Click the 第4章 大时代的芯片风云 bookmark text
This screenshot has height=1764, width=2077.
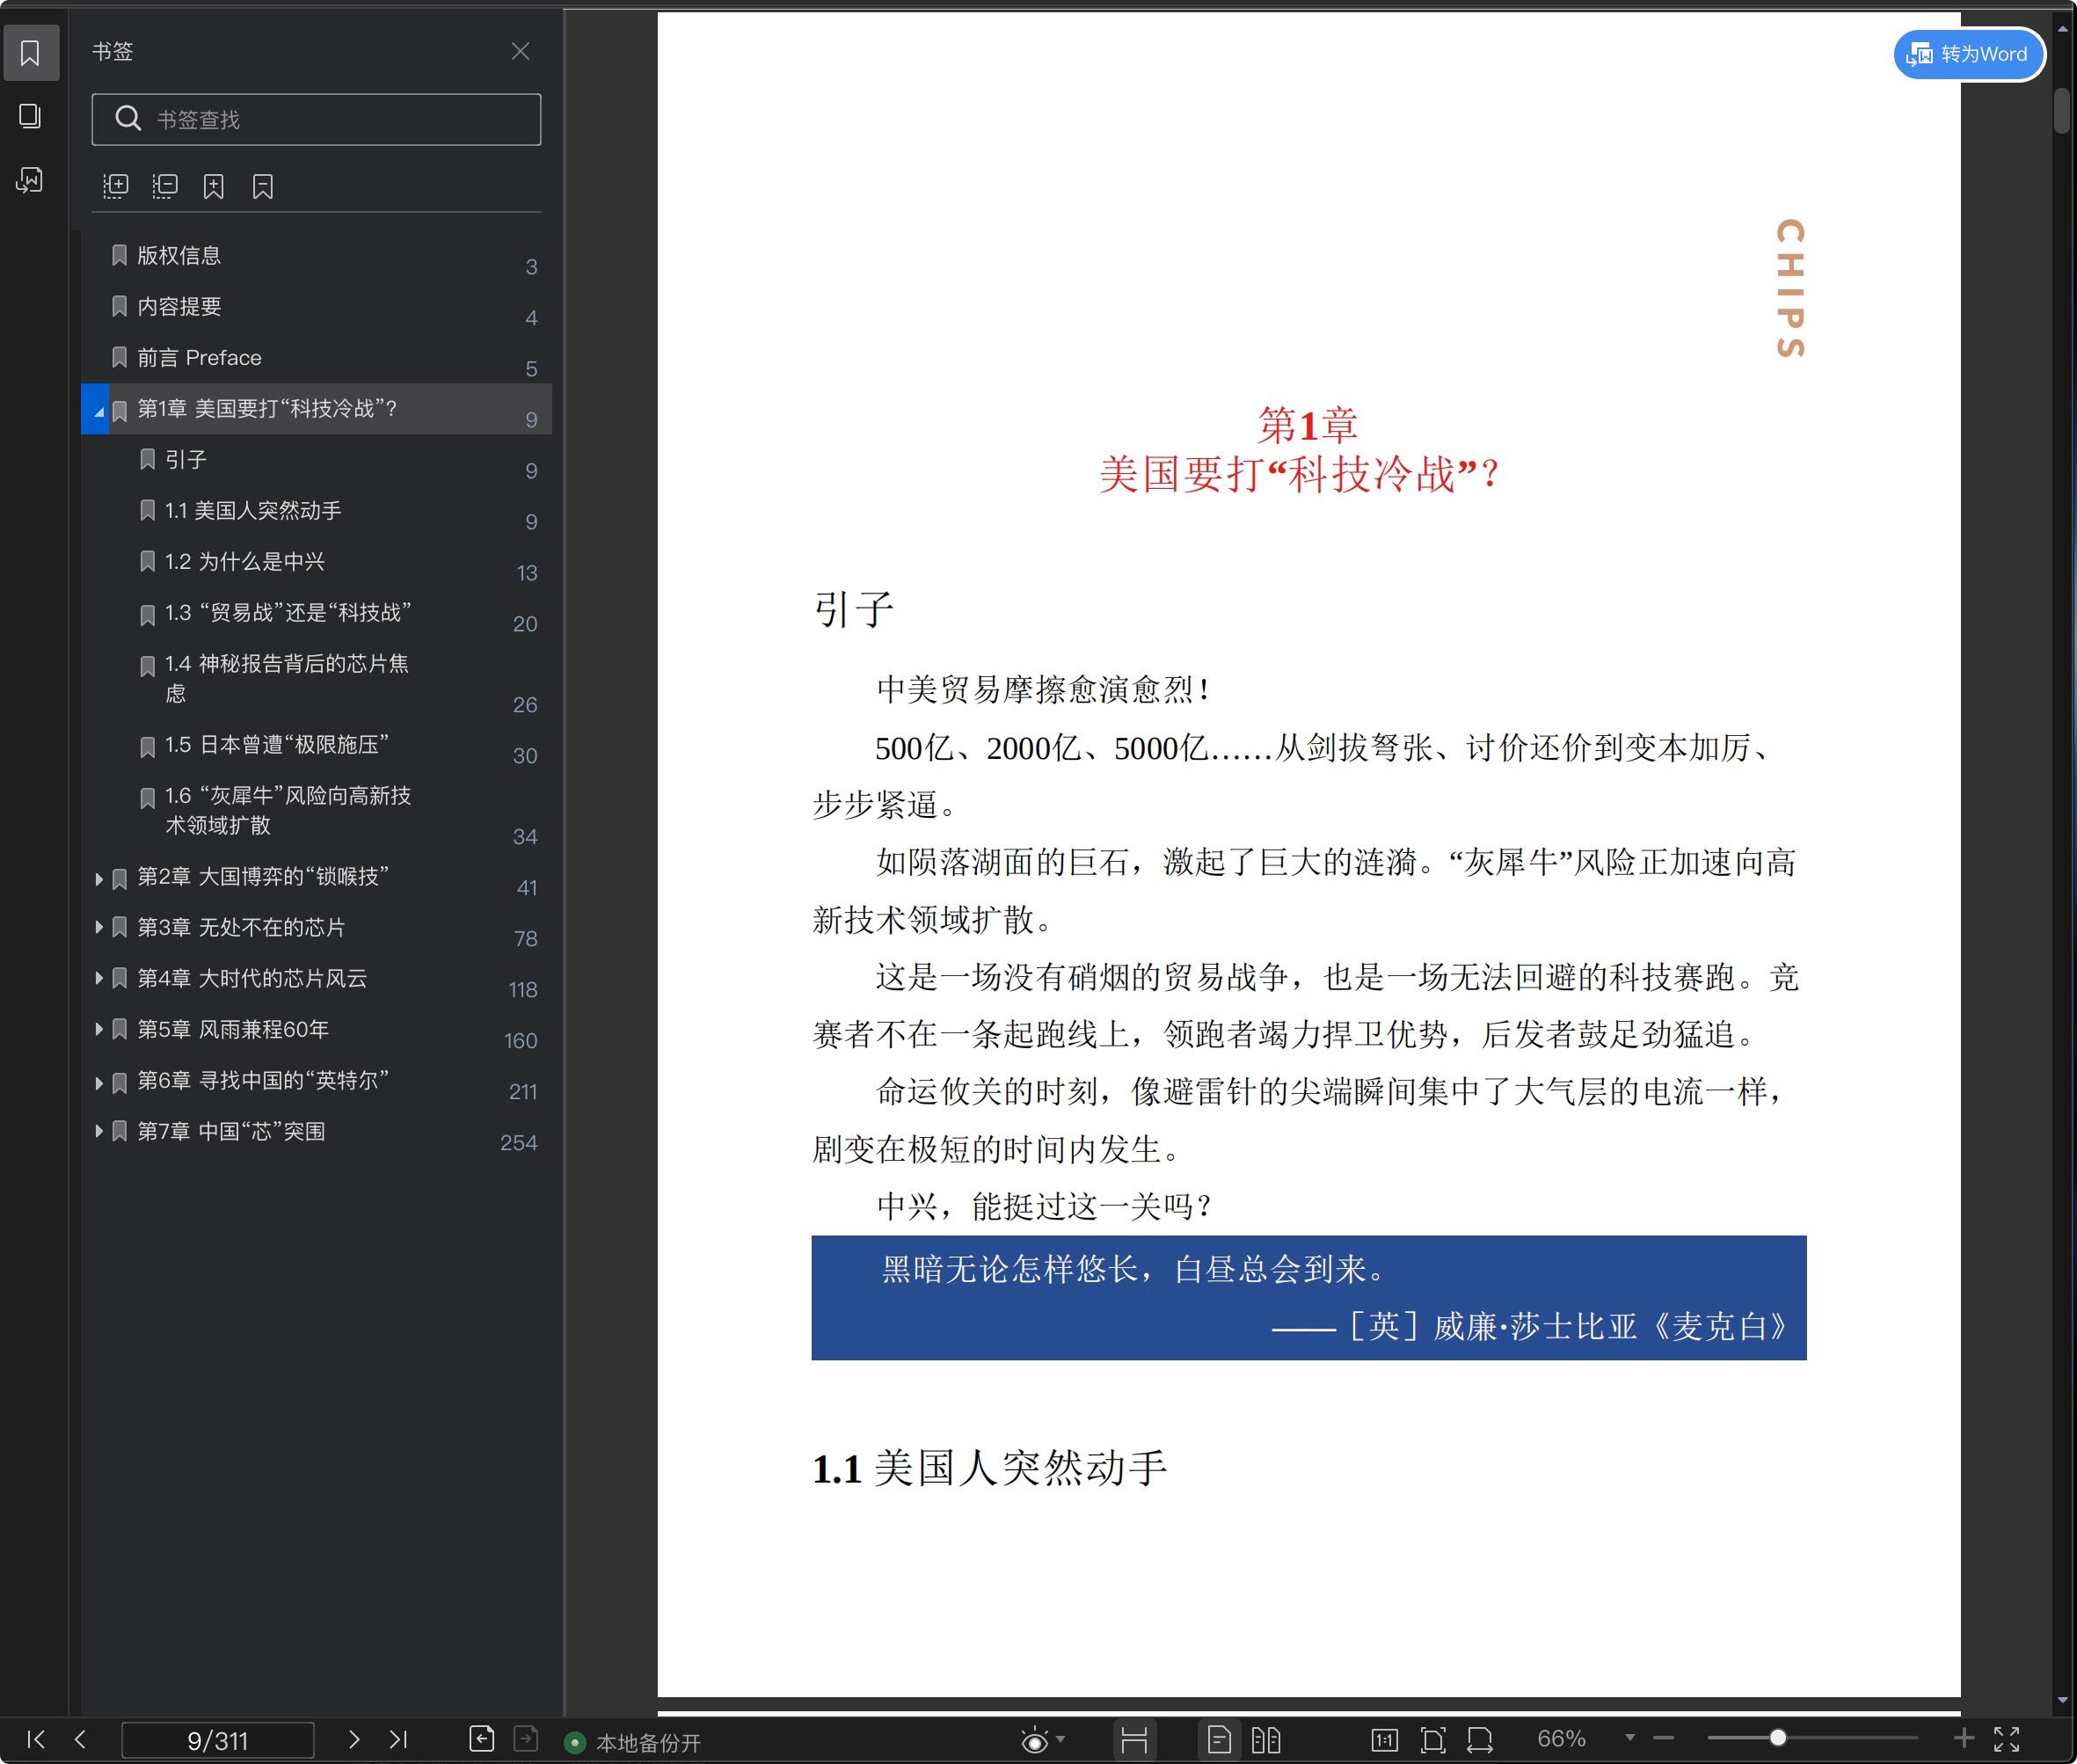coord(252,979)
